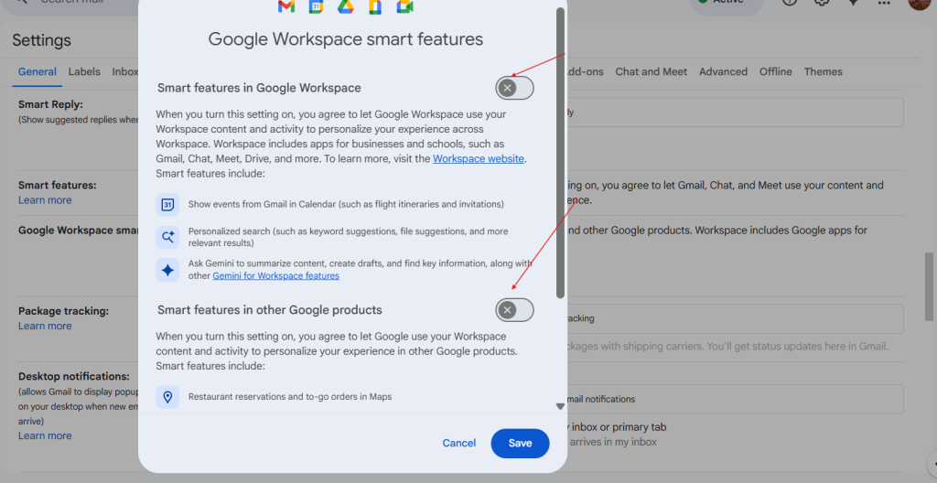Enable Smart features in Google Workspace

(x=514, y=89)
